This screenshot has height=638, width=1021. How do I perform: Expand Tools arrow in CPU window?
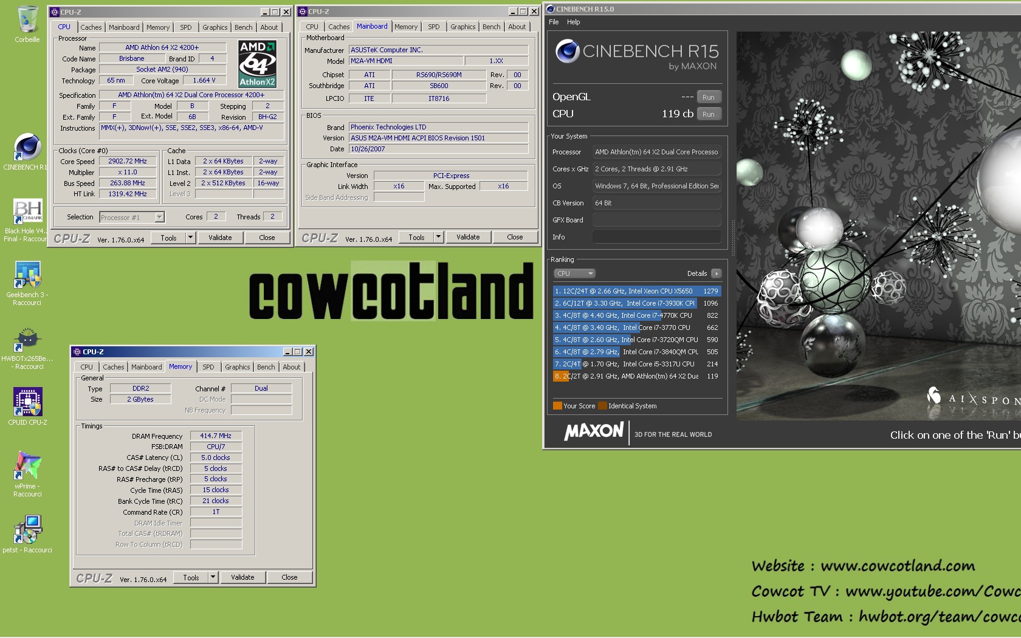click(x=191, y=238)
